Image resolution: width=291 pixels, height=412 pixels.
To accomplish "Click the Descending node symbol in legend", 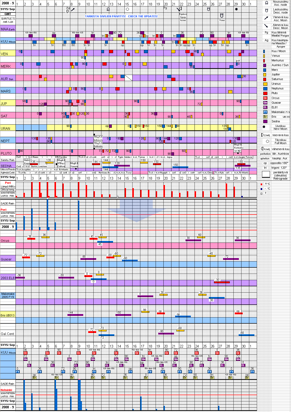I will [266, 11].
